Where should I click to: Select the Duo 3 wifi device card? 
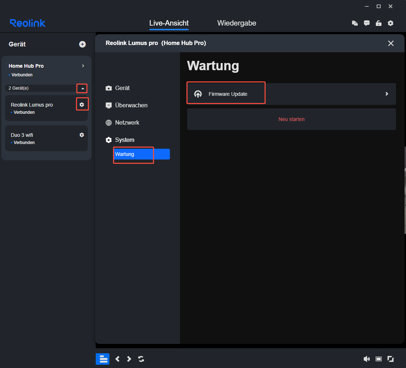pos(46,138)
